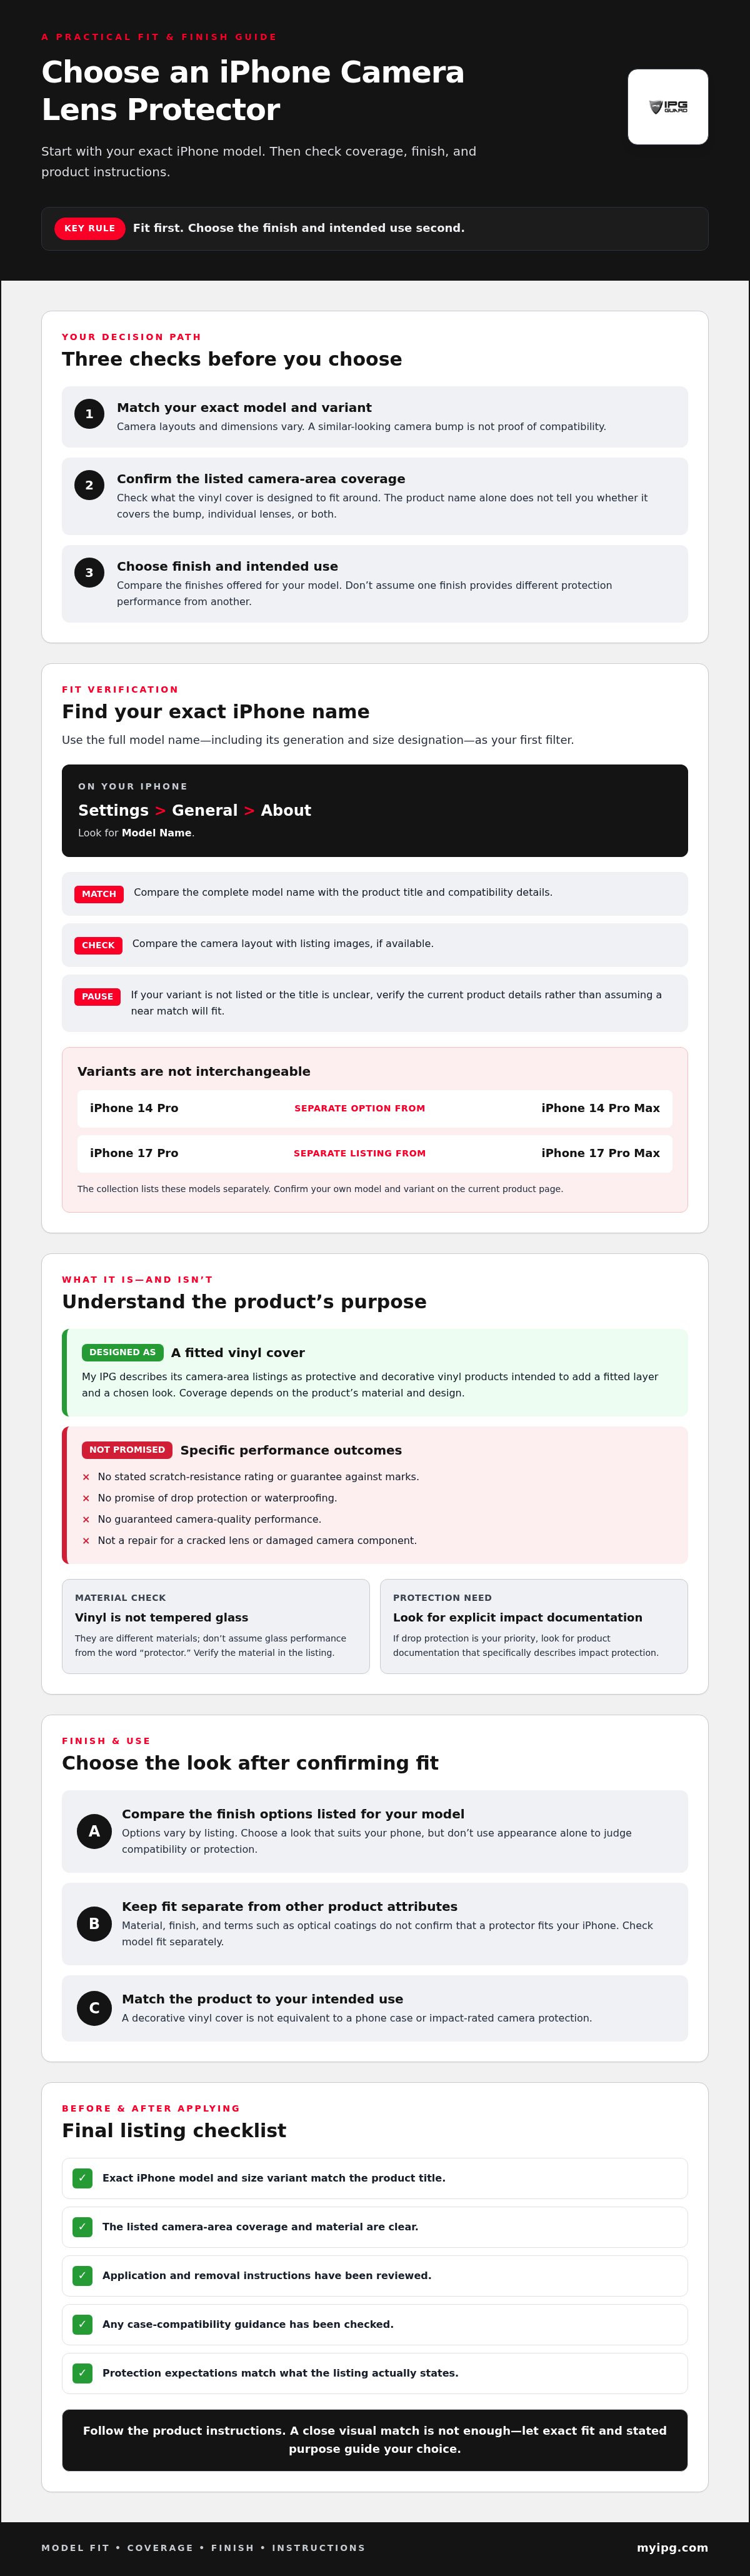Viewport: 750px width, 2576px height.
Task: Click the red PAUSE tag
Action: 97,996
